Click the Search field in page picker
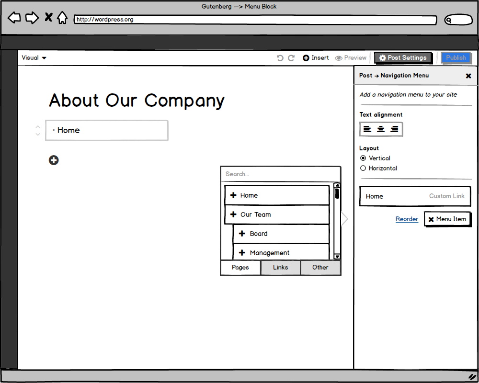479x383 pixels. [x=280, y=174]
